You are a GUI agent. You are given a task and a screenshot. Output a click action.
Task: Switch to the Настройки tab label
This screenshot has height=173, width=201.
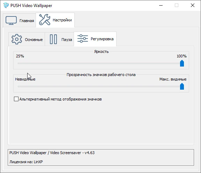point(62,20)
